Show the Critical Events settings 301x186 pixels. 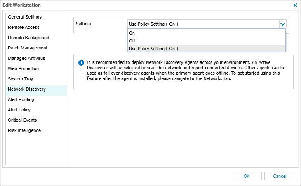click(x=22, y=120)
